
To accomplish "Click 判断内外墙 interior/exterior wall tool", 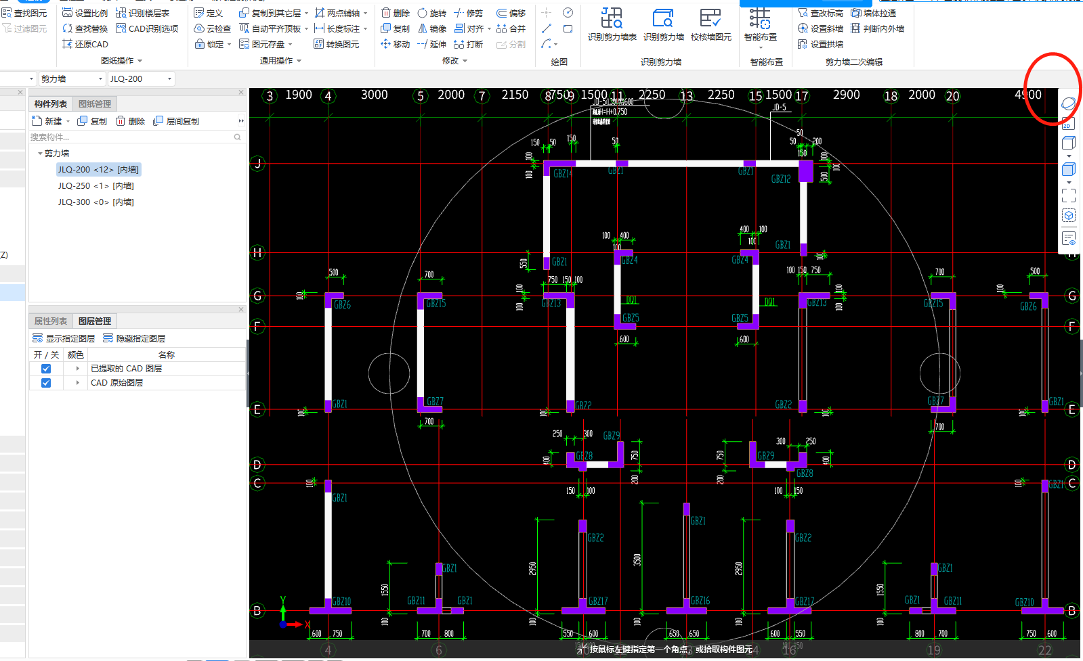I will point(877,28).
